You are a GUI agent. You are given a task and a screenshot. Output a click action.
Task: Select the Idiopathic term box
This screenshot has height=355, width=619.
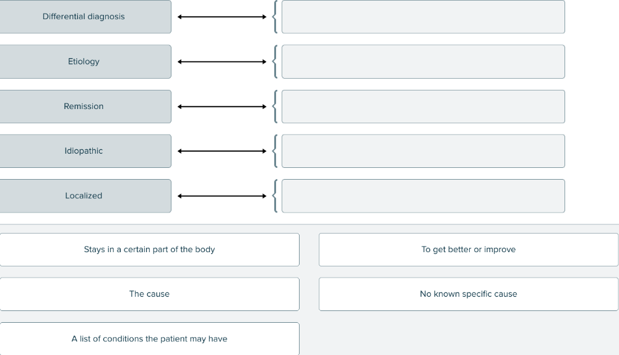coord(85,151)
